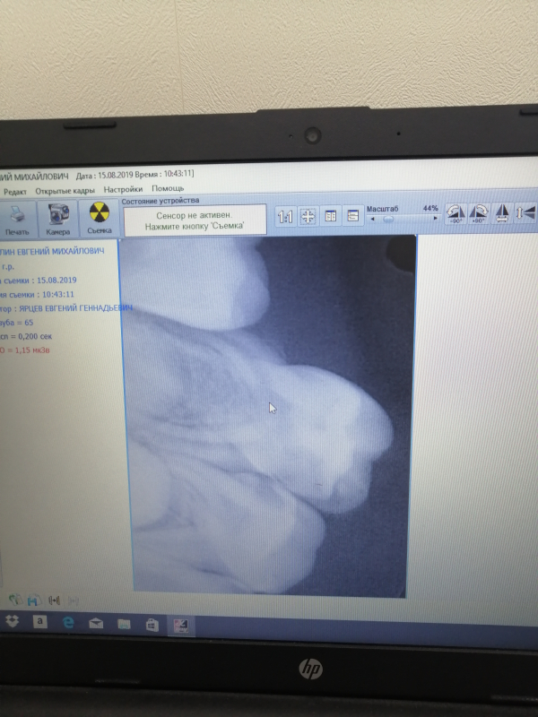
Task: Open the Mail app in taskbar
Action: (95, 622)
